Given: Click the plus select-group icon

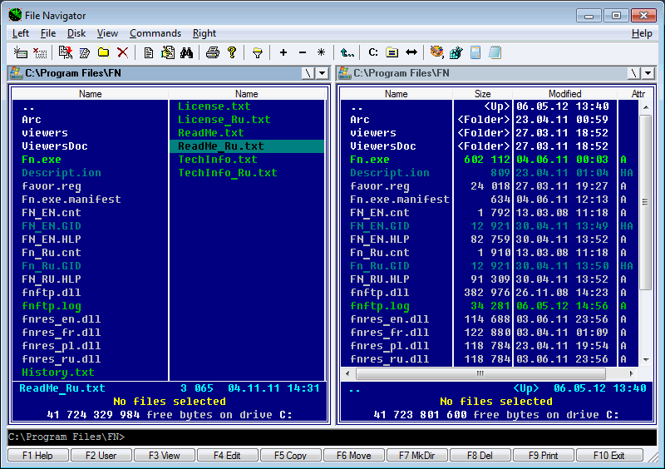Looking at the screenshot, I should point(283,52).
